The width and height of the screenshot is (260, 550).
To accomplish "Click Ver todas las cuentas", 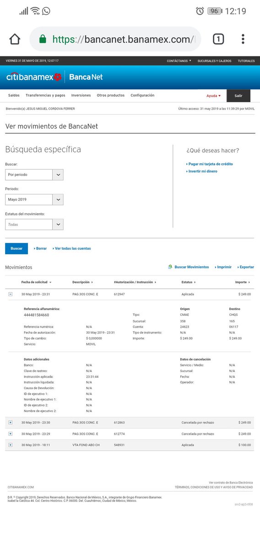I will coord(72,248).
